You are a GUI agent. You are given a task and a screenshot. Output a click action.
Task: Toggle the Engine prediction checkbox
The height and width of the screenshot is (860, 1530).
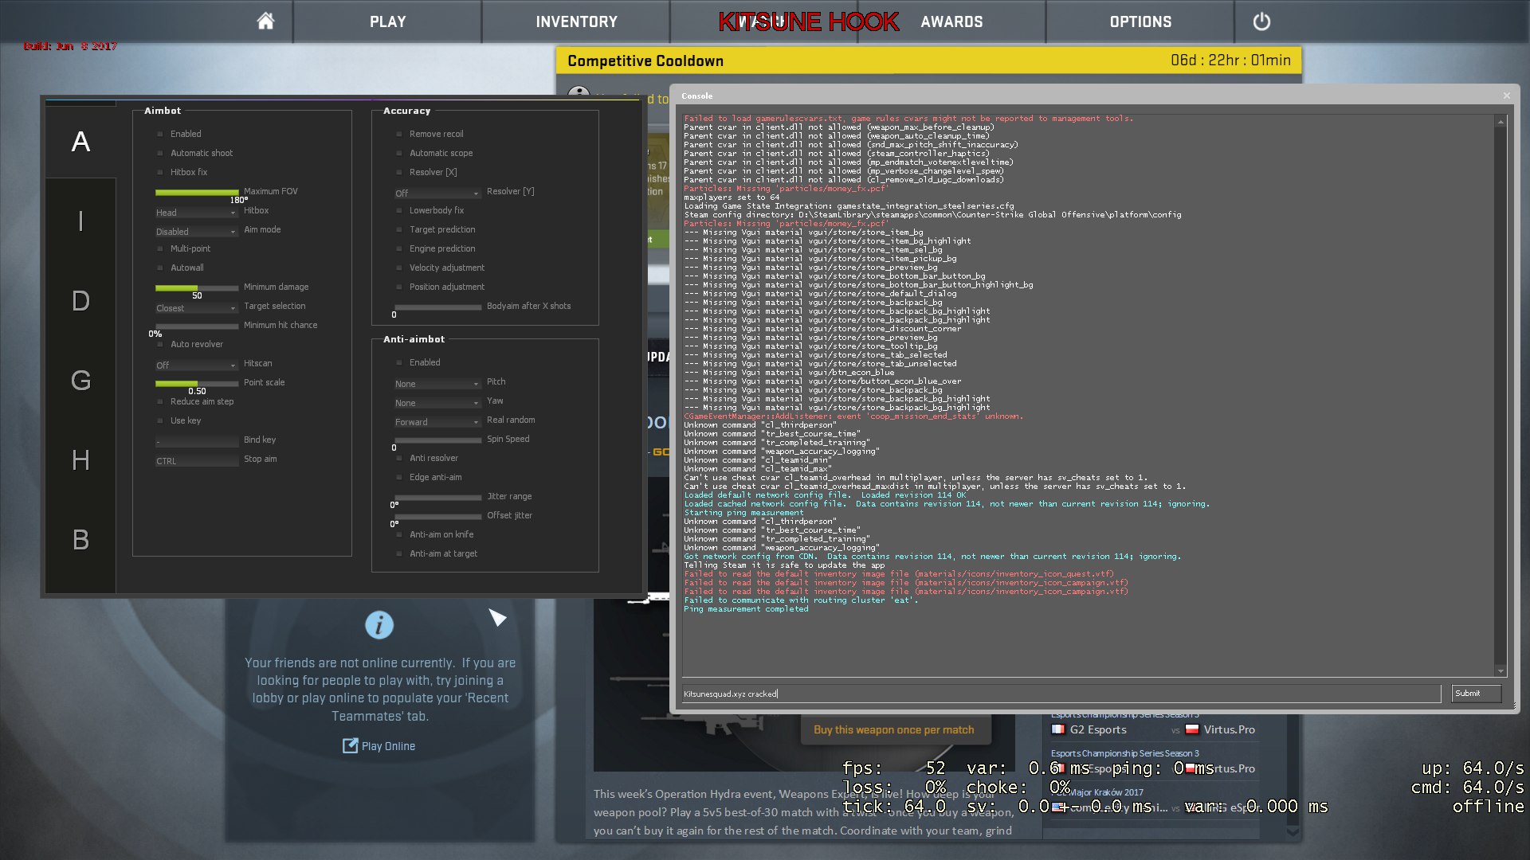(399, 248)
